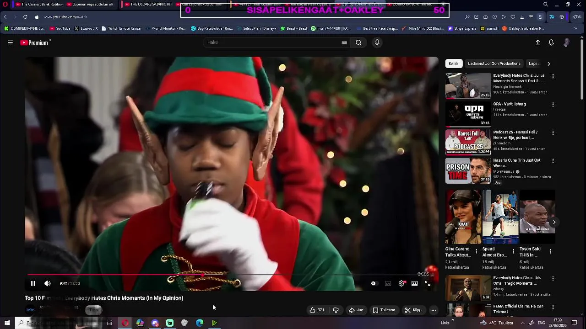Open the Twitch Emote Resizer bookmark

pyautogui.click(x=121, y=28)
